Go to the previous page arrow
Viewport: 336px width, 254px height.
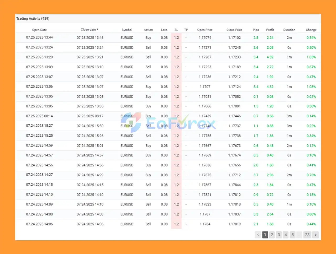(x=258, y=235)
